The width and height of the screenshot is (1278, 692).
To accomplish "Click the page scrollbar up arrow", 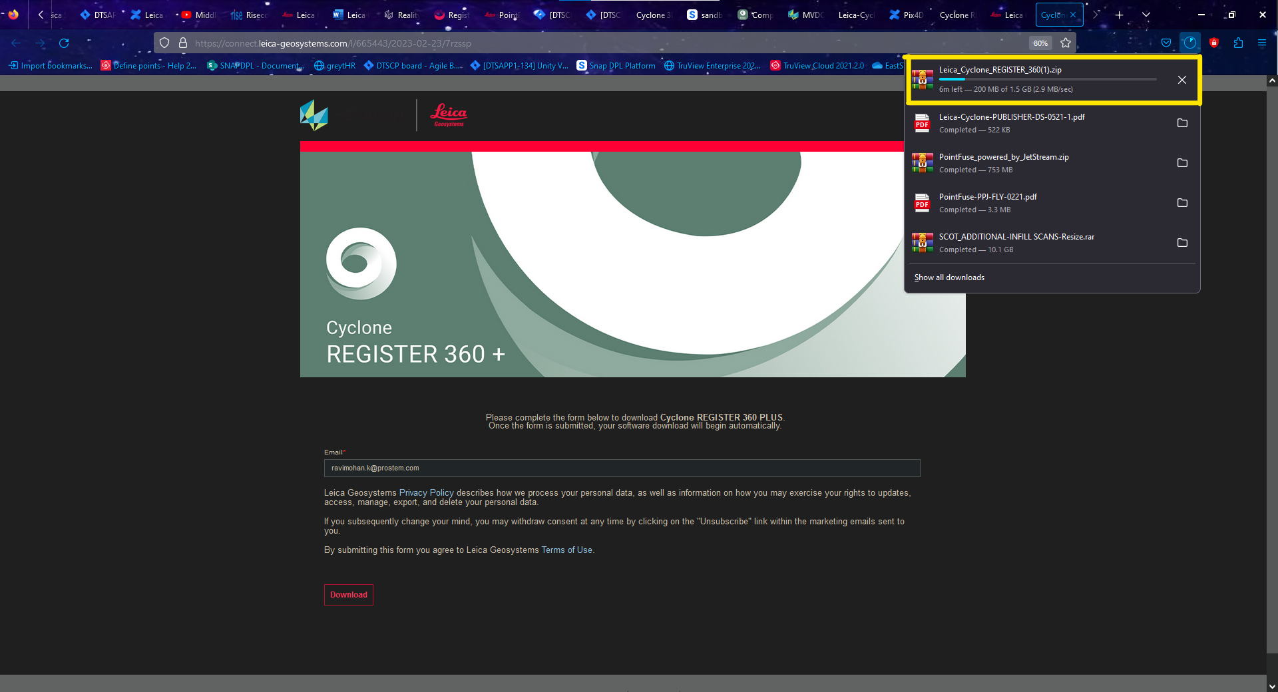I will coord(1272,81).
